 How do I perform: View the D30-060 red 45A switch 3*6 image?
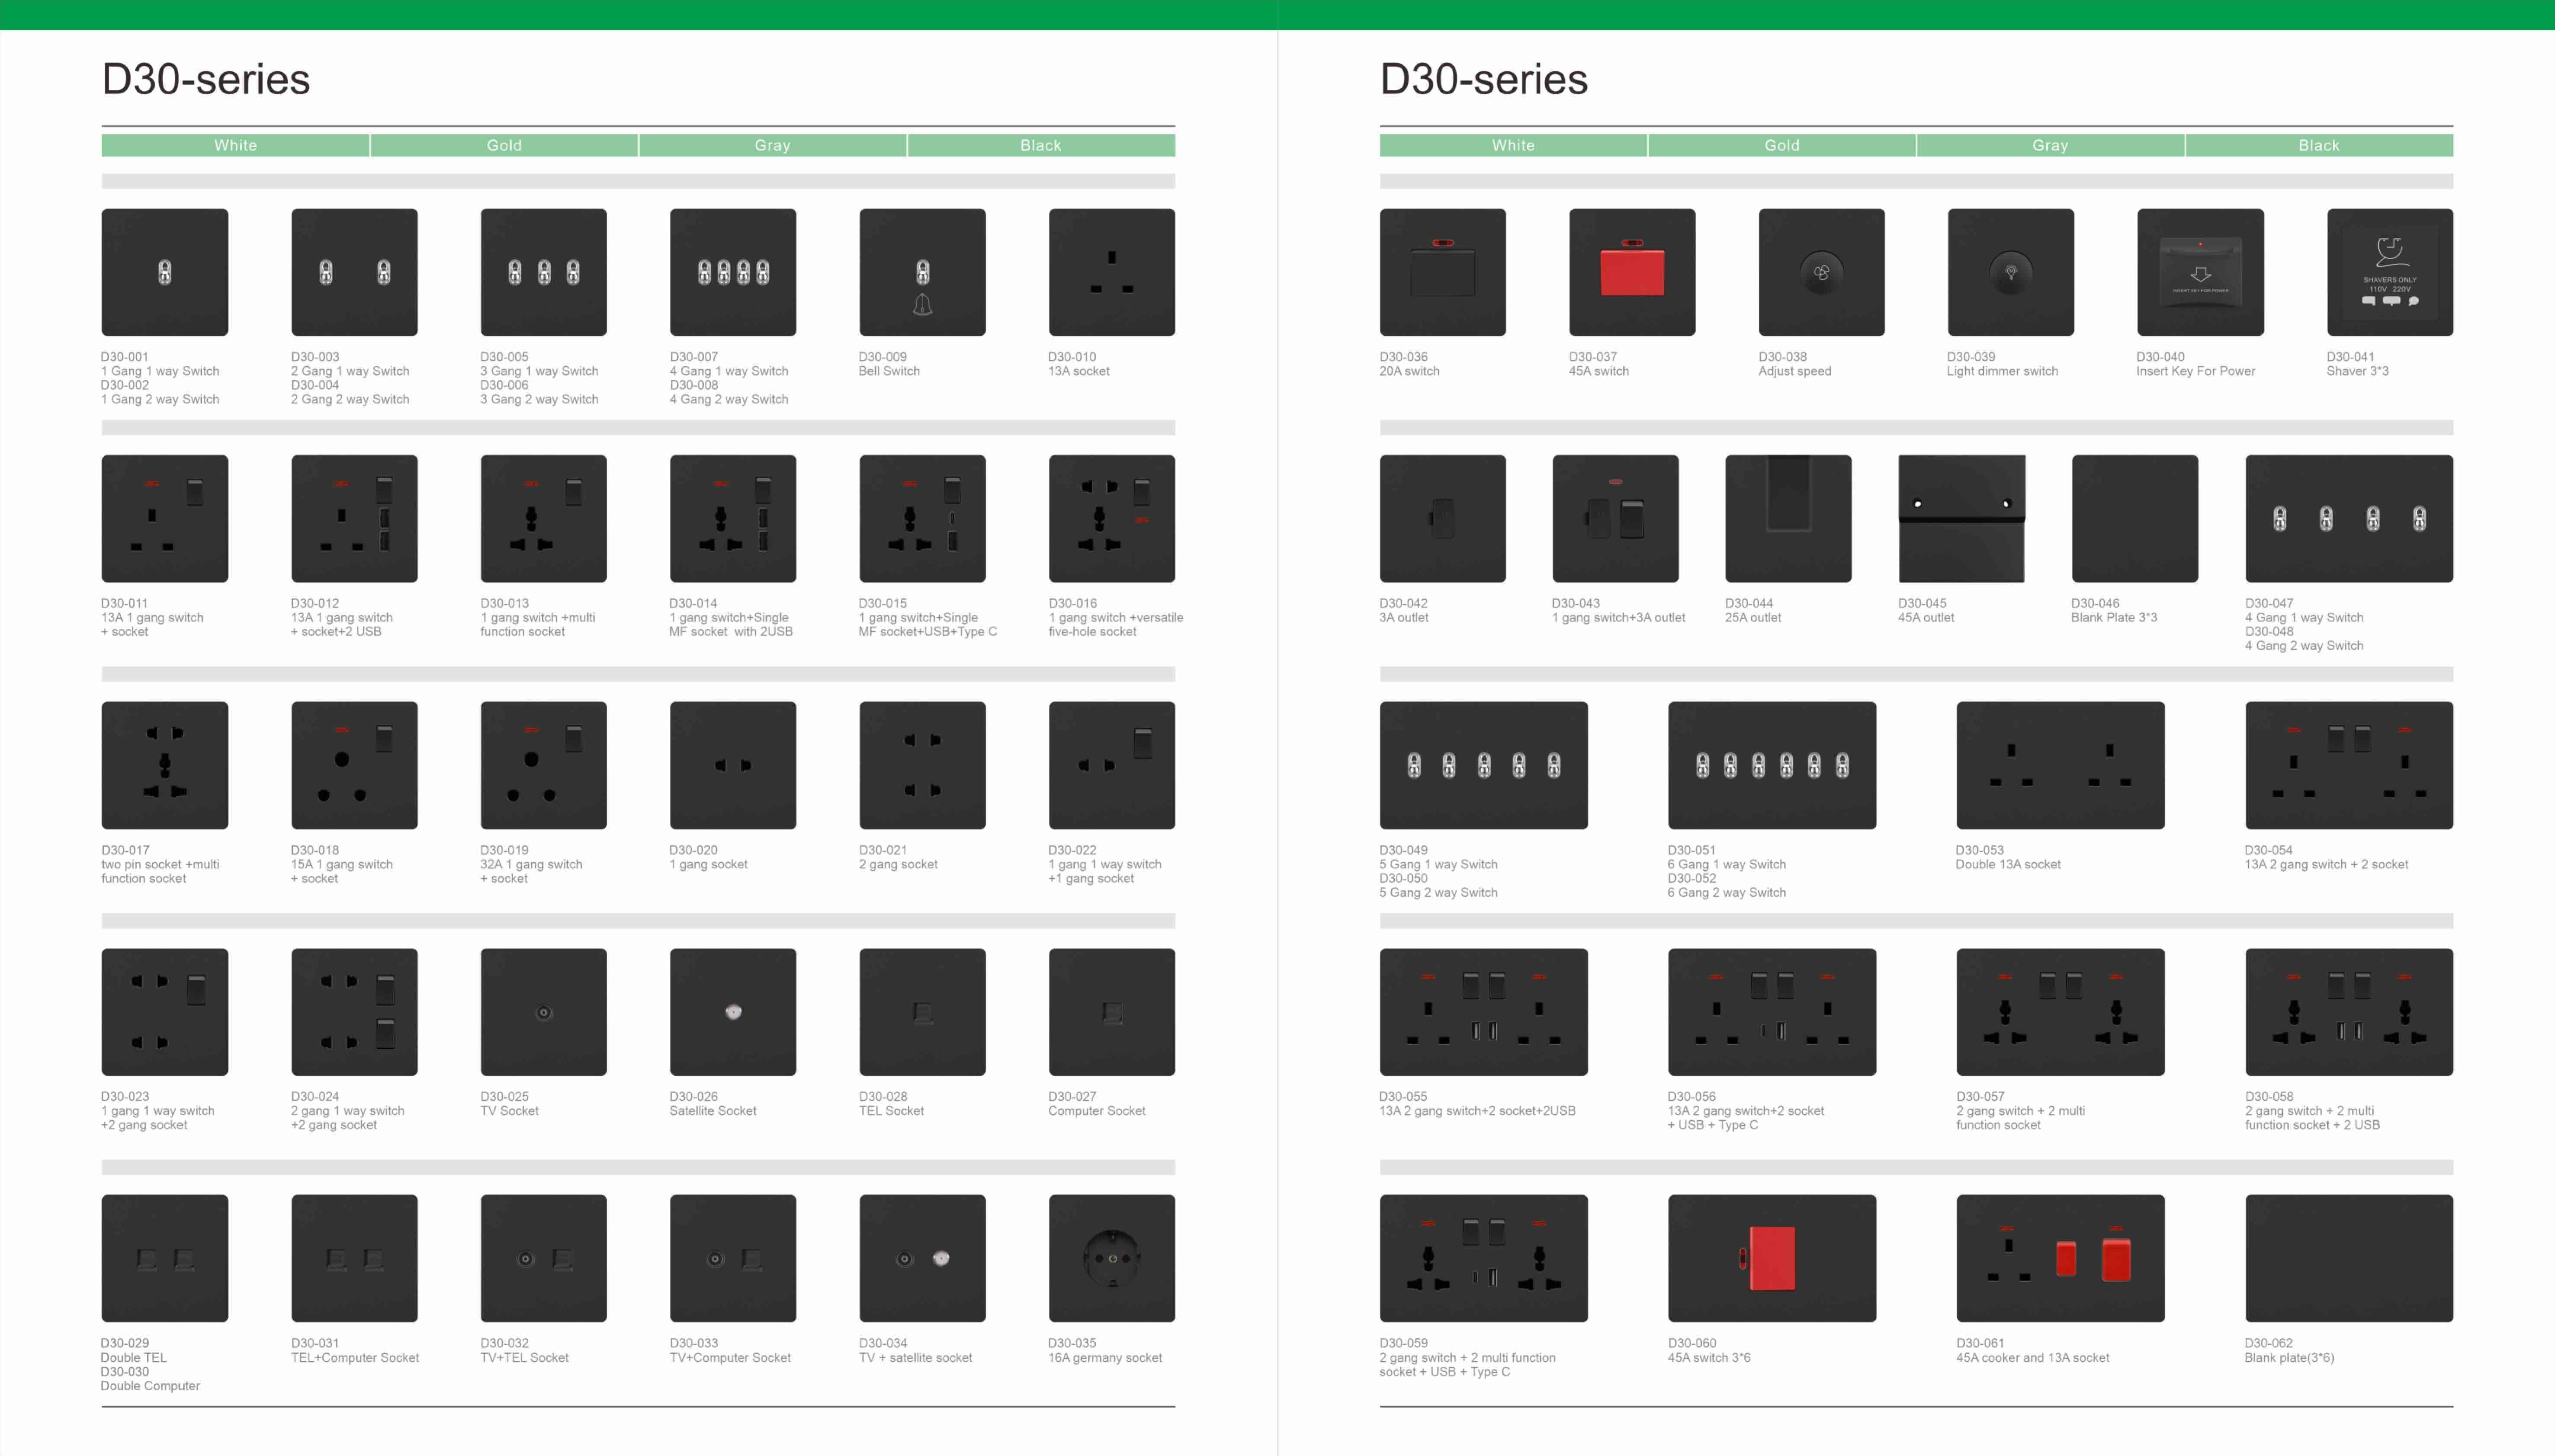tap(1772, 1258)
